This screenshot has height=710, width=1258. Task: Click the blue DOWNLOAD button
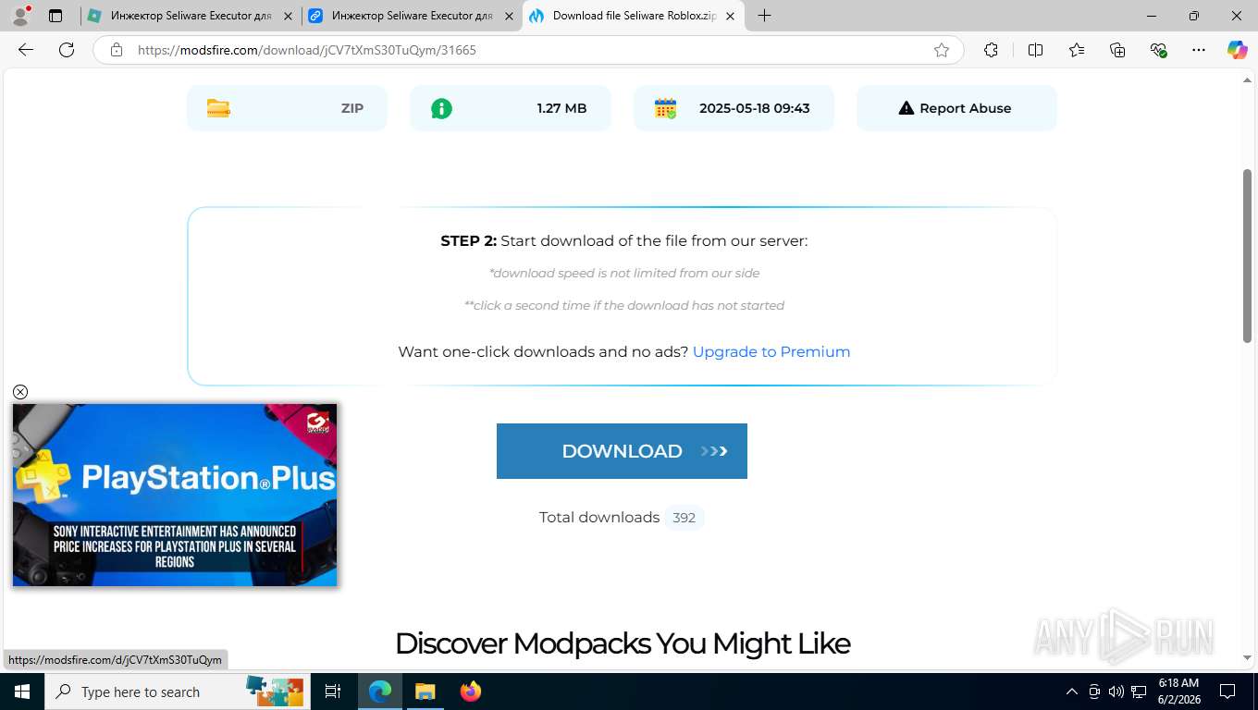(x=622, y=451)
